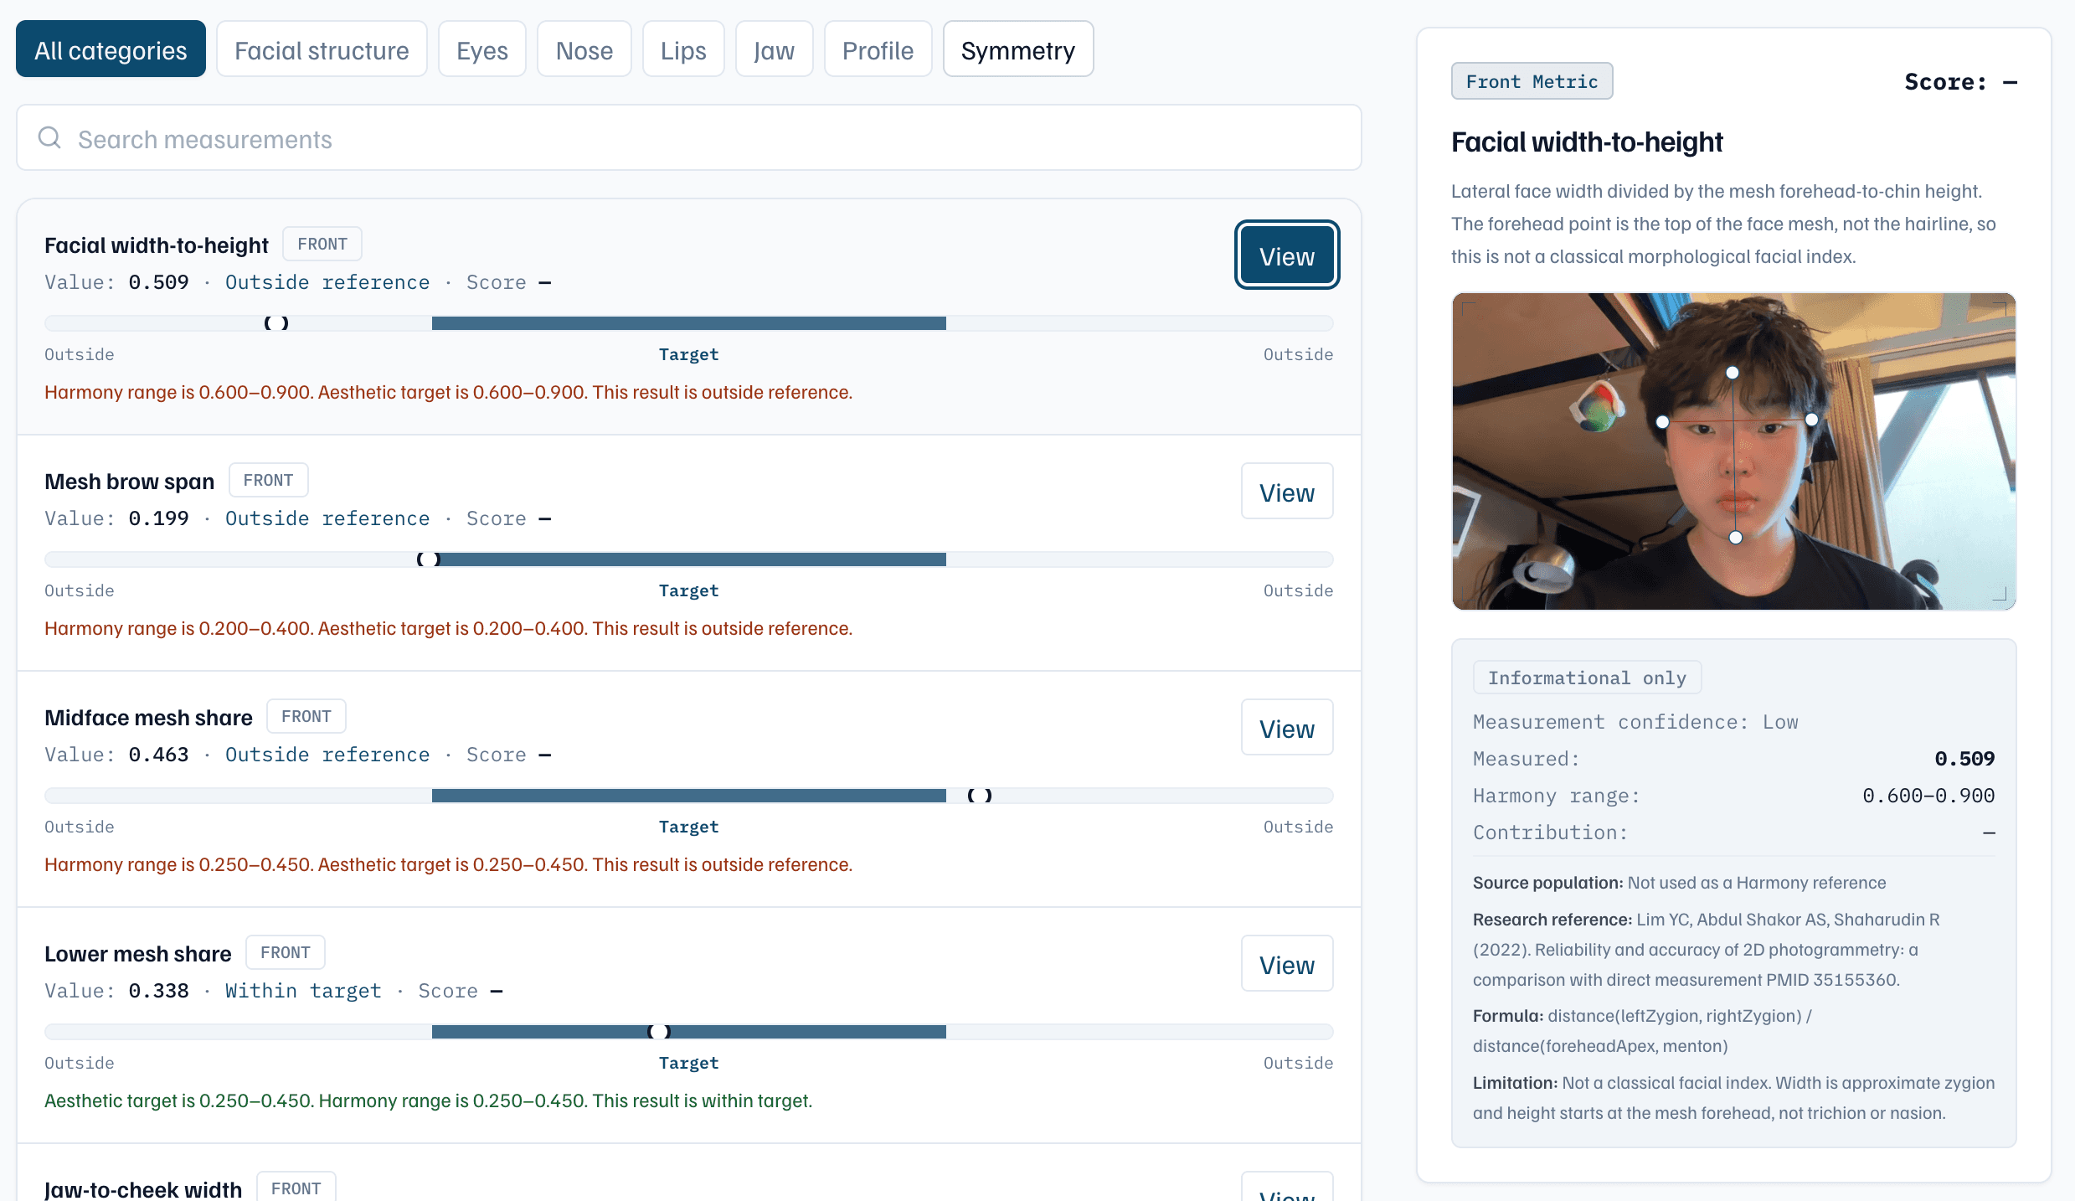Click the search magnifier icon
Screen dimensions: 2075x1201
pyautogui.click(x=49, y=137)
